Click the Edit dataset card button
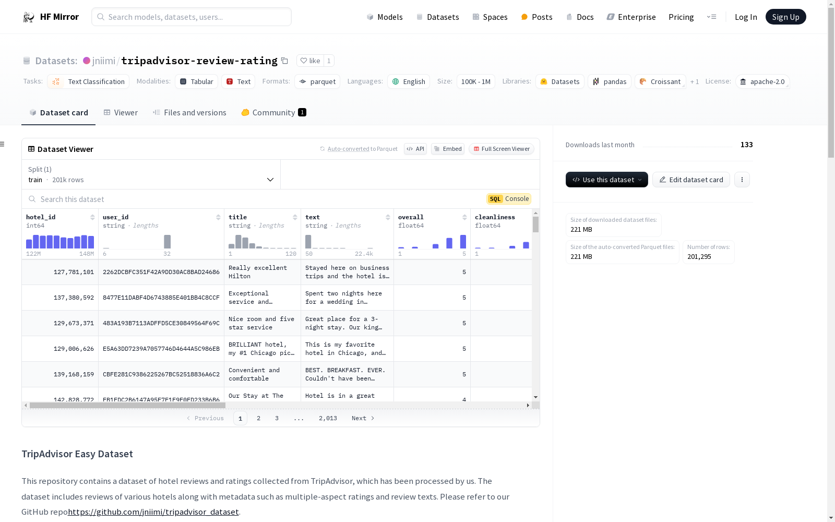Viewport: 835px width, 522px height. (691, 180)
